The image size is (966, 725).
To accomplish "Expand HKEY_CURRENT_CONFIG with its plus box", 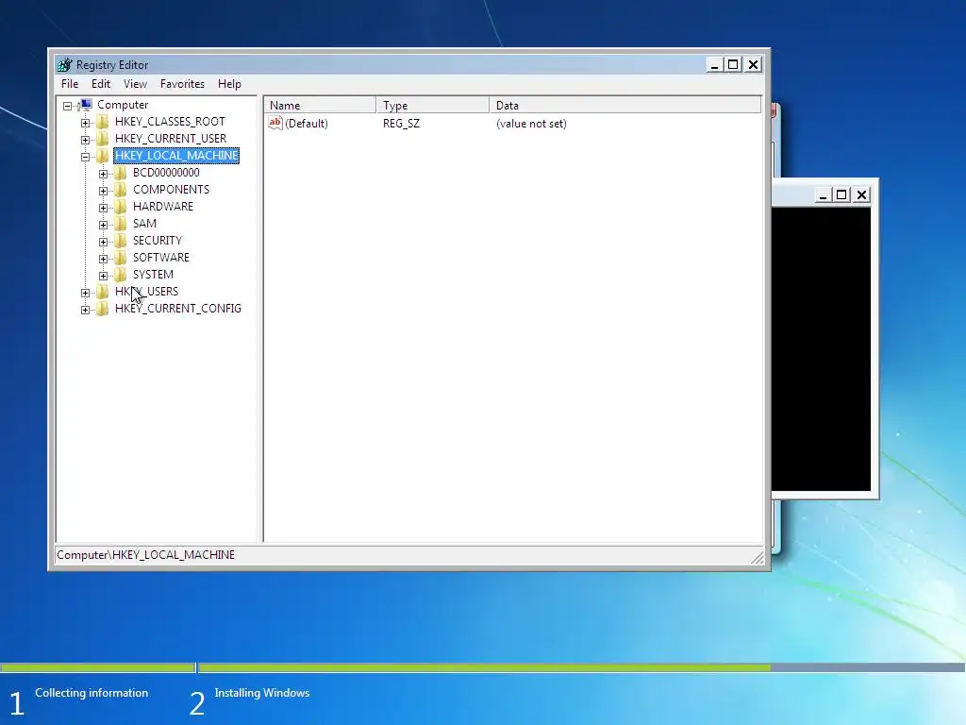I will [86, 310].
